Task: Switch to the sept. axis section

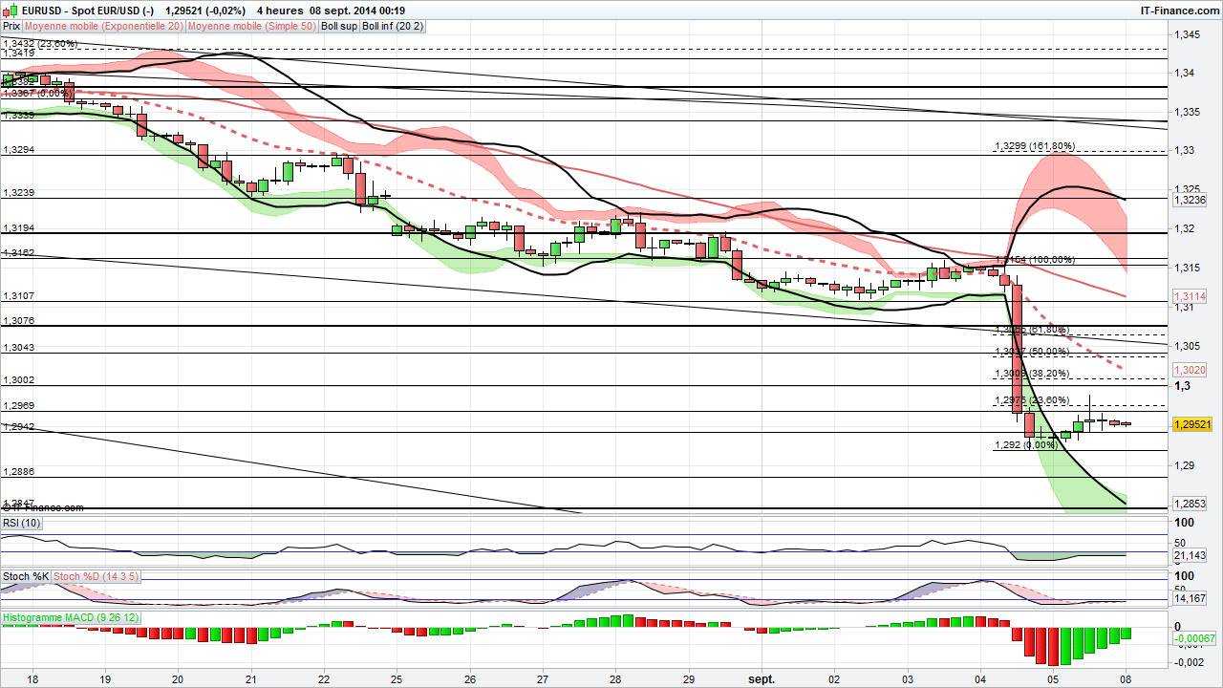Action: click(x=762, y=679)
